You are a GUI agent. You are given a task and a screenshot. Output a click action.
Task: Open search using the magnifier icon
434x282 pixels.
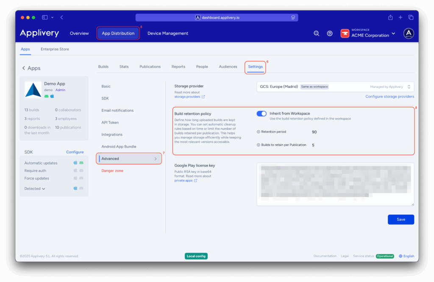click(317, 33)
